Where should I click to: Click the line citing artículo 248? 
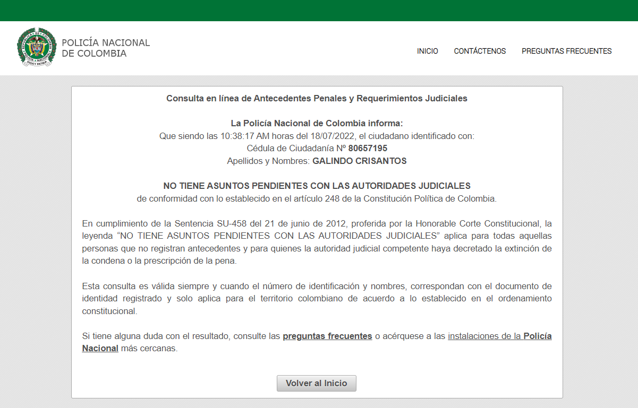point(317,199)
